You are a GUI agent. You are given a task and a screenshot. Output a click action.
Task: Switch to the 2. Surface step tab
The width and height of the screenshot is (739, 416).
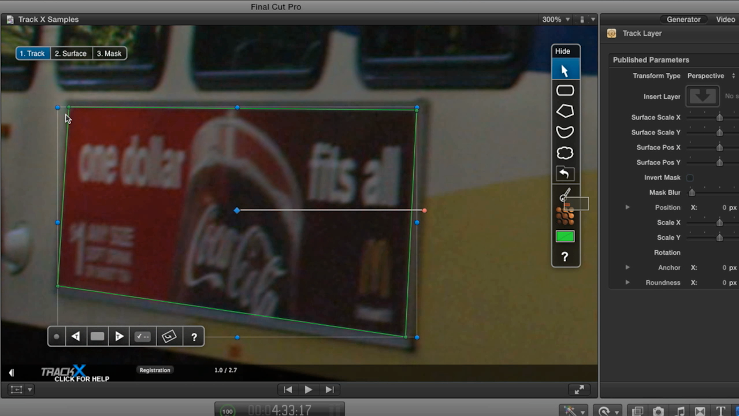point(70,54)
